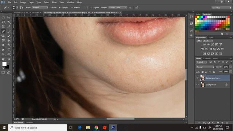Select the Path Selection tool

(x=3, y=54)
